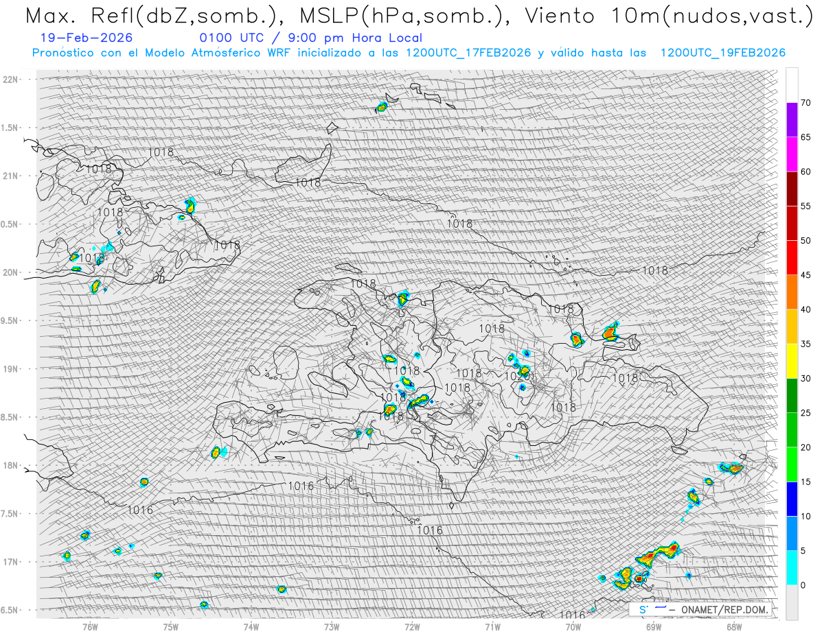
Task: Click the 18N latitude label
Action: coord(11,465)
